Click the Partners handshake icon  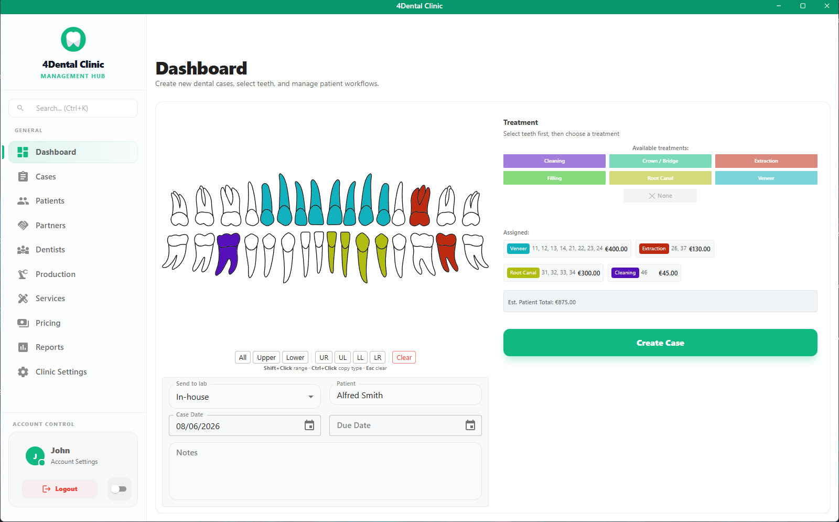click(x=23, y=226)
